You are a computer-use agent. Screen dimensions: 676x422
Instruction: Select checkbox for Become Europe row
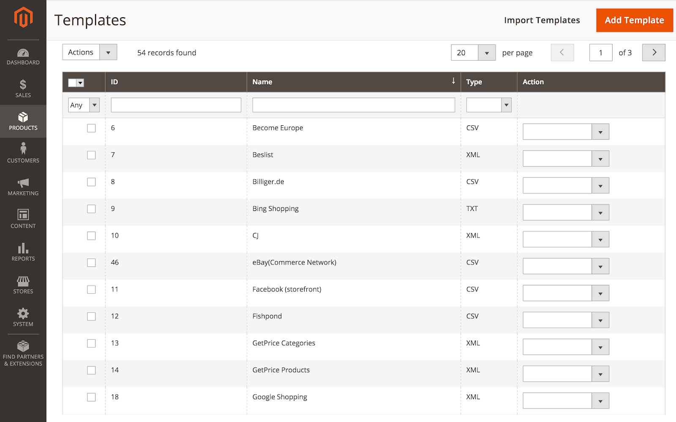(x=91, y=128)
